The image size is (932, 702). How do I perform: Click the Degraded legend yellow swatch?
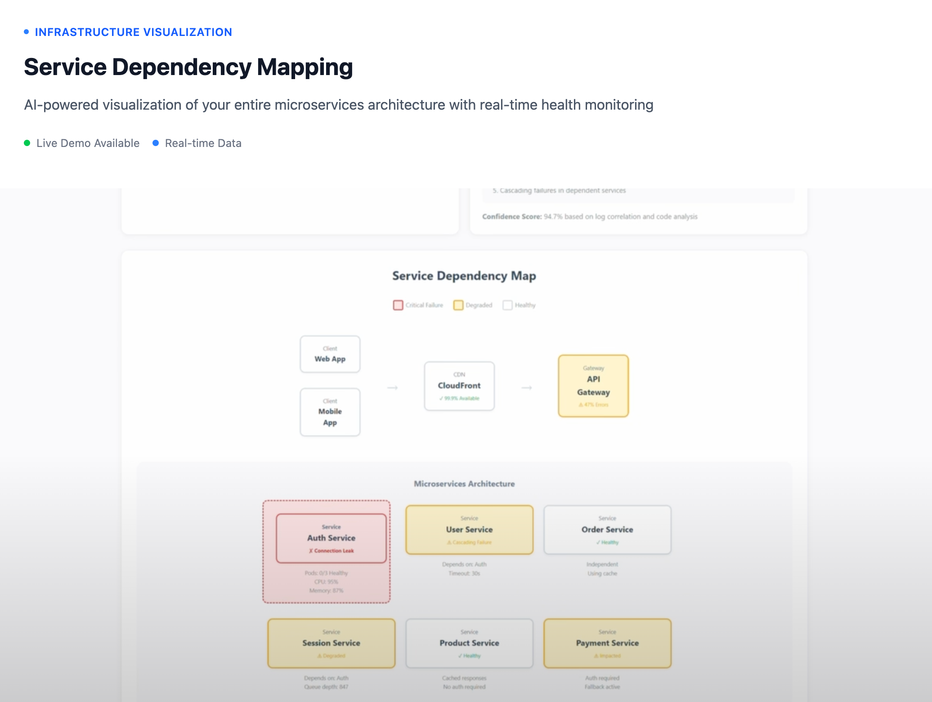(x=458, y=305)
